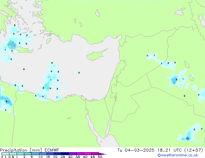Pick the 25–30 mm navy legend swatch
Image resolution: width=205 pixels, height=158 pixels.
point(65,154)
